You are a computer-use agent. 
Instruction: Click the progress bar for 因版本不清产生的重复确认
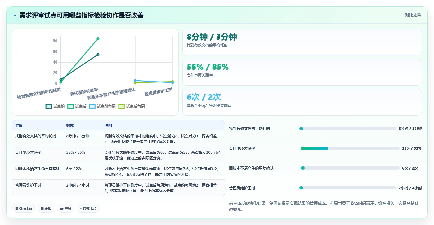pyautogui.click(x=350, y=168)
